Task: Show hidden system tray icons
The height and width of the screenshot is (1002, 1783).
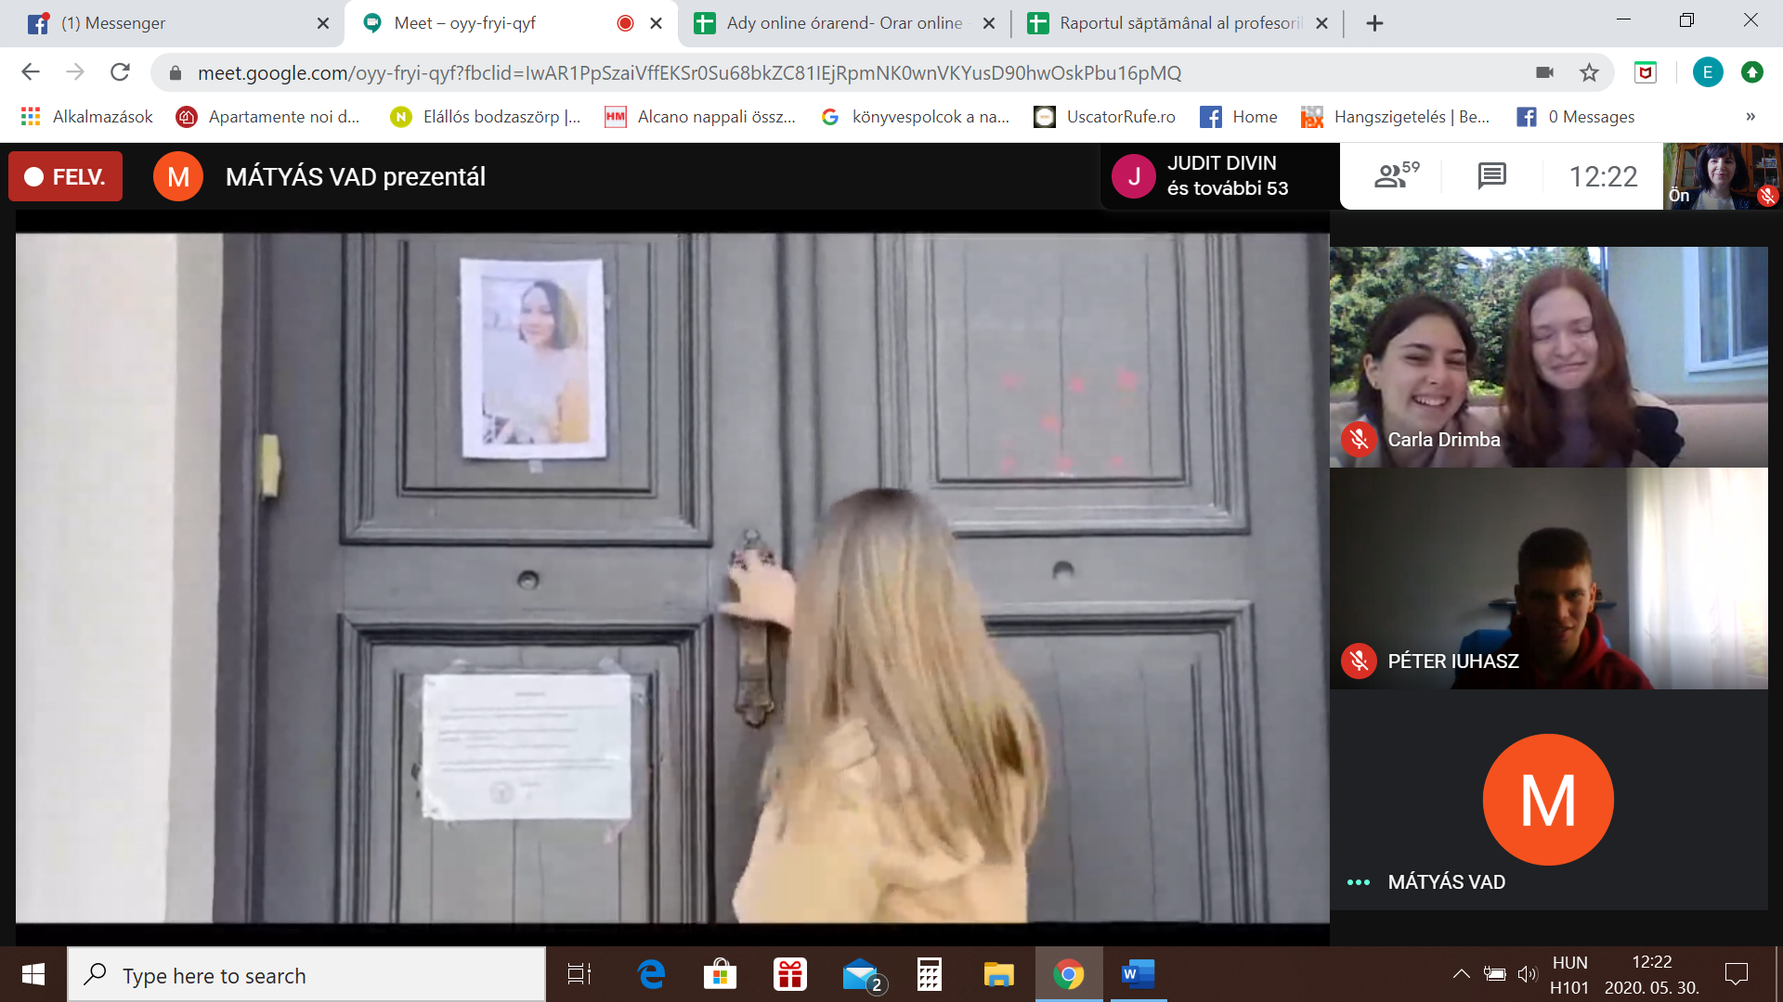Action: click(1461, 974)
